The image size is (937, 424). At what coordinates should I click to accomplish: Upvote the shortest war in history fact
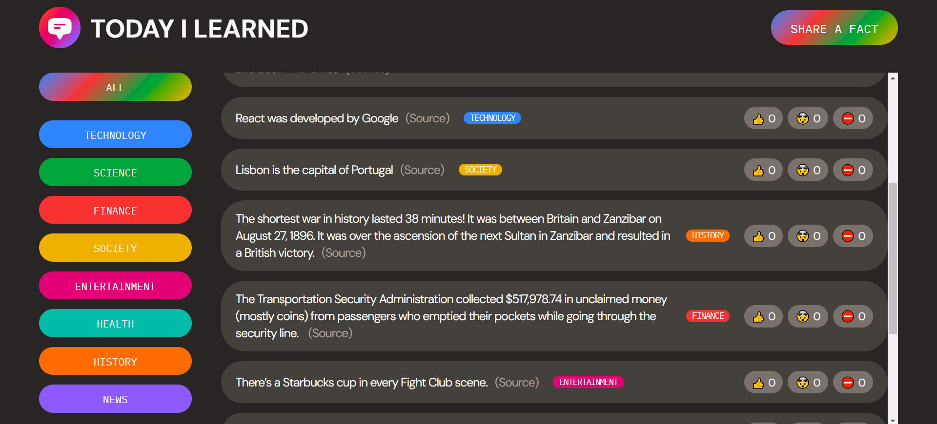click(x=763, y=236)
